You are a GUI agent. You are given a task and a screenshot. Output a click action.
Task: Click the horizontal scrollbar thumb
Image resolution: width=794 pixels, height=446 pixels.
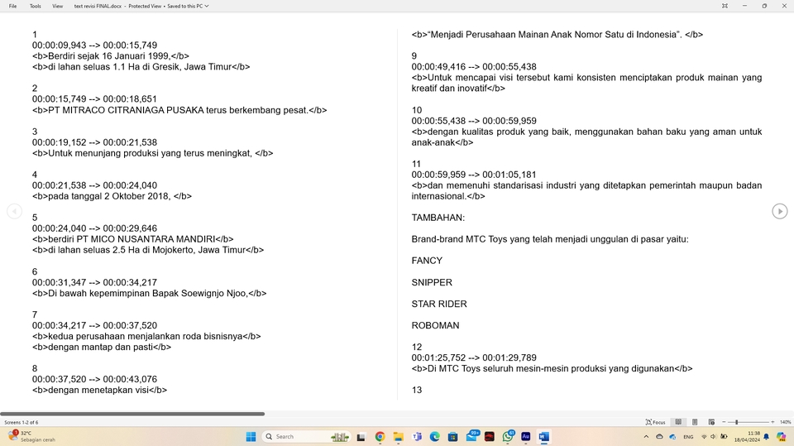coord(132,414)
